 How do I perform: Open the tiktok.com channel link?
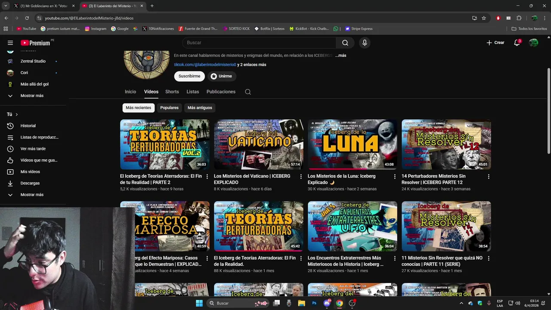click(x=205, y=65)
